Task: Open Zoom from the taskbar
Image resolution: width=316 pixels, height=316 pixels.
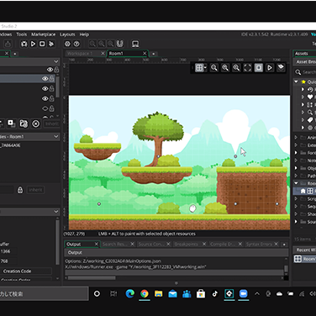Action: pos(244,293)
